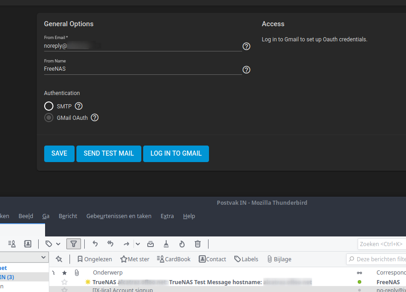Reply all to the selected message
This screenshot has height=292, width=406.
(x=110, y=244)
